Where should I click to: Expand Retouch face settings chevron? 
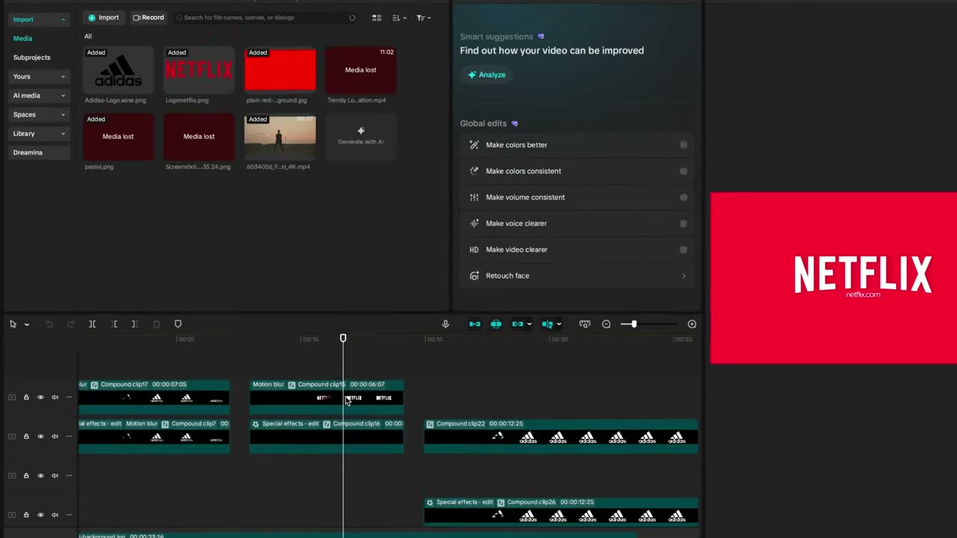click(683, 276)
